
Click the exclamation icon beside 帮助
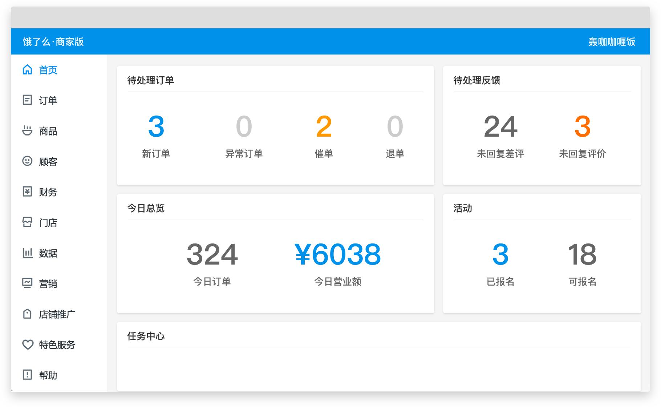[x=27, y=375]
